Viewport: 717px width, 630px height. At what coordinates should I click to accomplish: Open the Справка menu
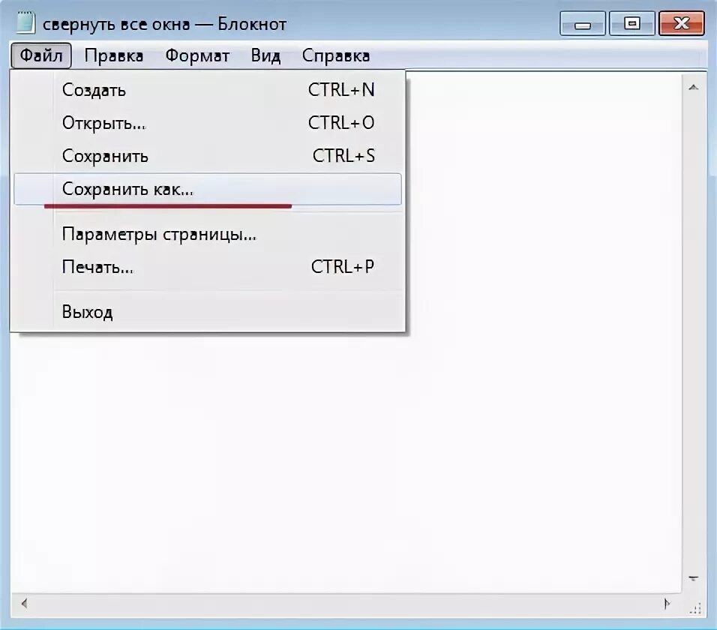[336, 55]
